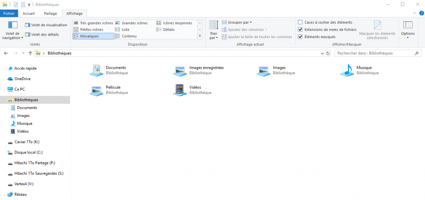Open the Fichier menu
Viewport: 425px width, 200px height.
coord(9,13)
